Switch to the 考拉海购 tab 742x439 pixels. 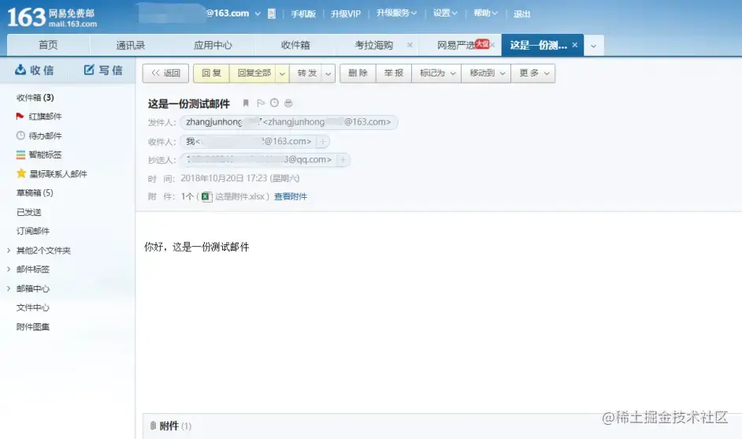[x=374, y=45]
